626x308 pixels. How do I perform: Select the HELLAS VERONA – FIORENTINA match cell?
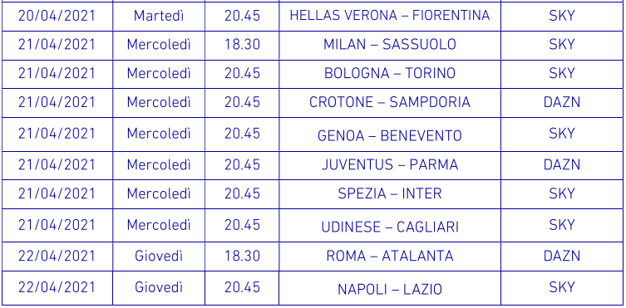point(390,16)
